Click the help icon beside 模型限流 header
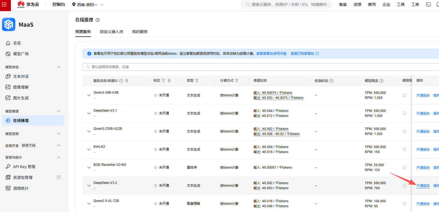Image resolution: width=439 pixels, height=212 pixels. [x=381, y=81]
